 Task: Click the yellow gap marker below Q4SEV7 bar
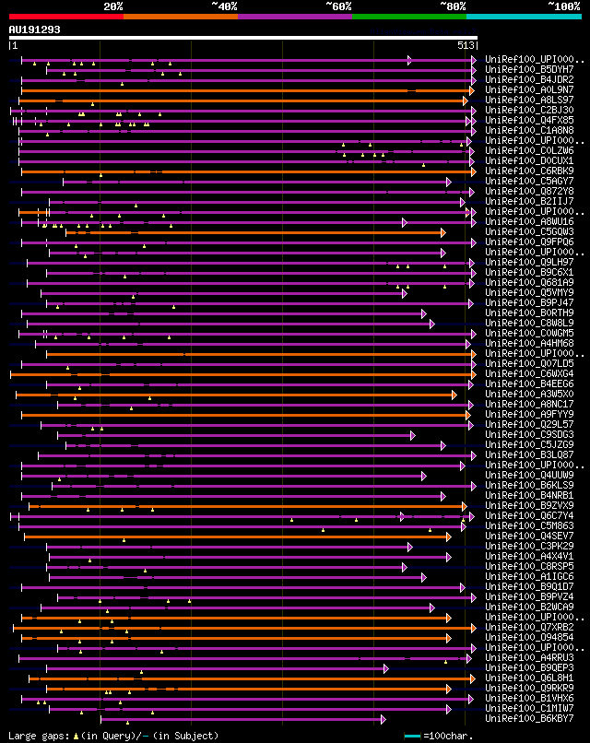tap(124, 540)
